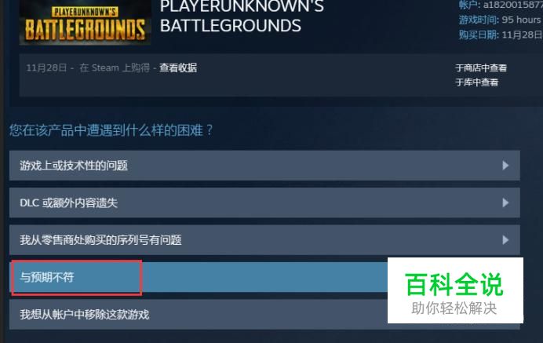543x343 pixels.
Task: Open the 于库中查看 library link
Action: coord(477,82)
